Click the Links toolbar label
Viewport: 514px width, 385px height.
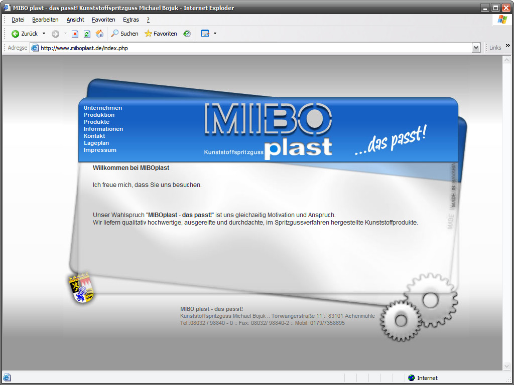(x=495, y=48)
